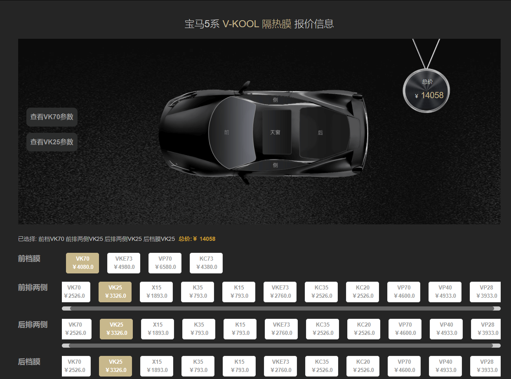Select K35 in the 后排两侧 row
The image size is (511, 379).
pos(199,329)
